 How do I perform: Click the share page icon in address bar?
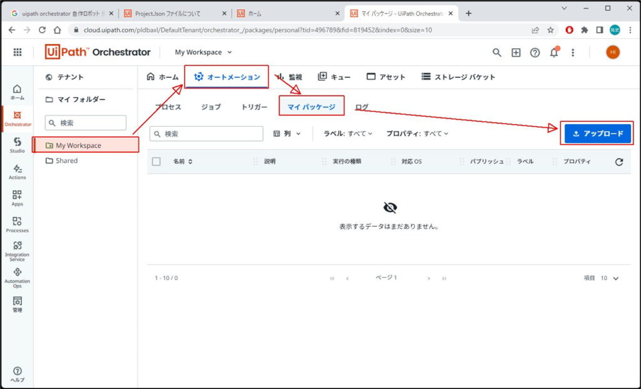click(535, 30)
